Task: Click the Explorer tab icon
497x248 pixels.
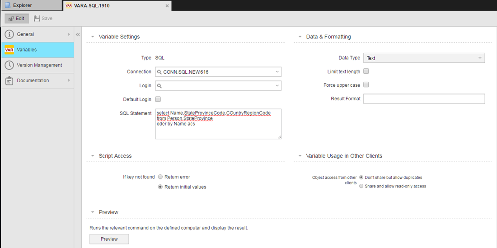Action: pyautogui.click(x=8, y=5)
